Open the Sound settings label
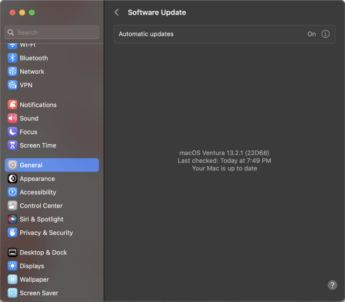This screenshot has width=345, height=302. [29, 118]
